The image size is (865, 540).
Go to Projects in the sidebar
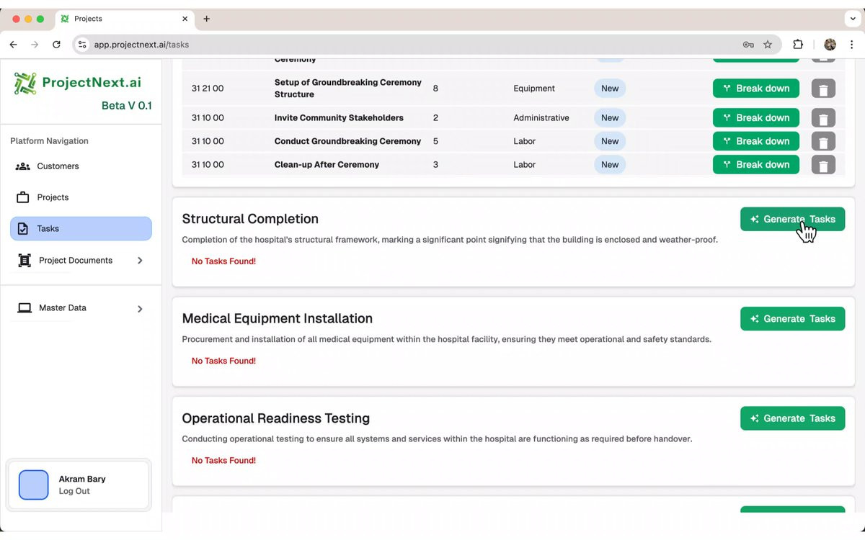[x=81, y=197]
